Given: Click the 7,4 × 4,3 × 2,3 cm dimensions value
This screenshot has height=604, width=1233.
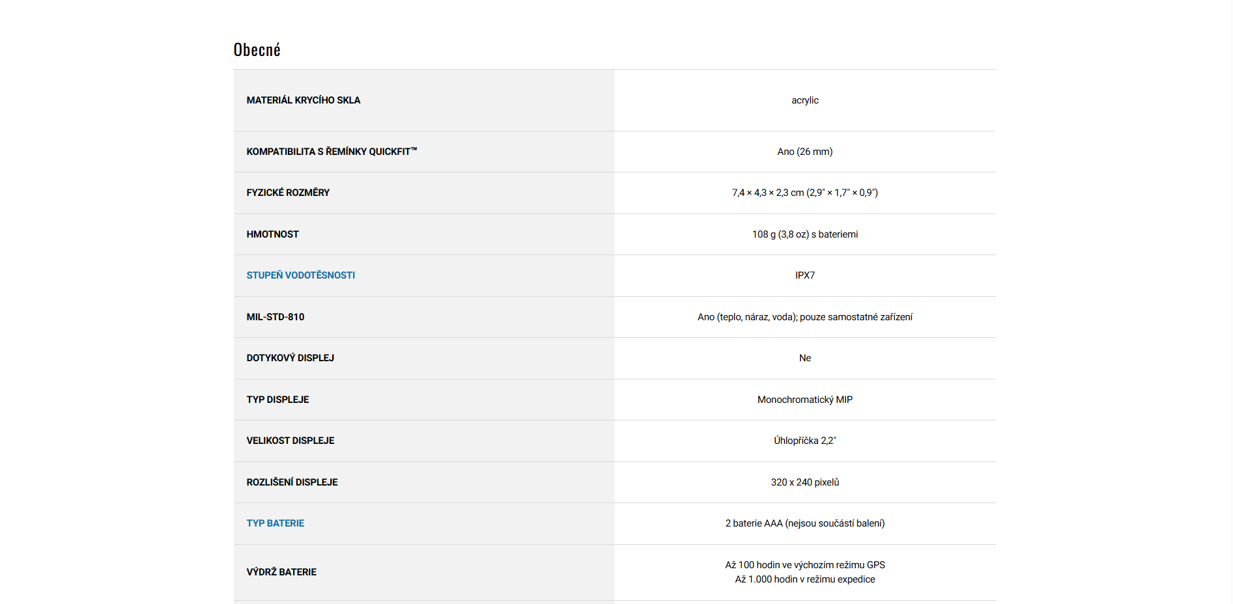Looking at the screenshot, I should tap(804, 193).
